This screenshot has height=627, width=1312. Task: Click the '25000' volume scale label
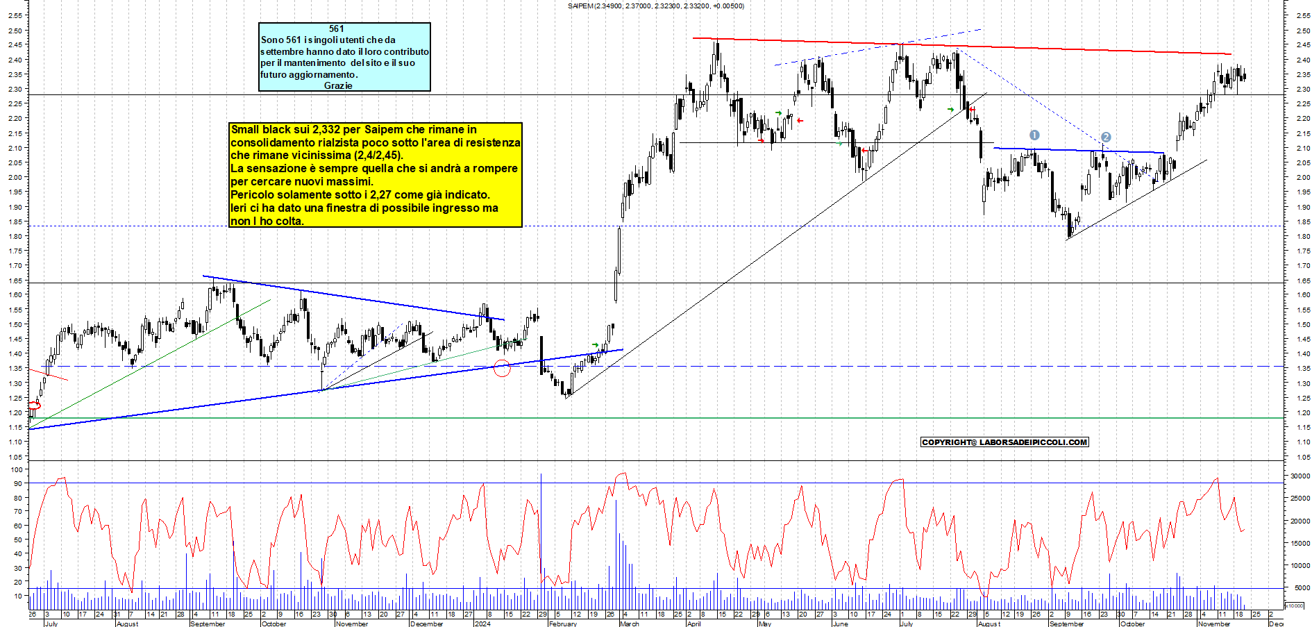click(1300, 499)
